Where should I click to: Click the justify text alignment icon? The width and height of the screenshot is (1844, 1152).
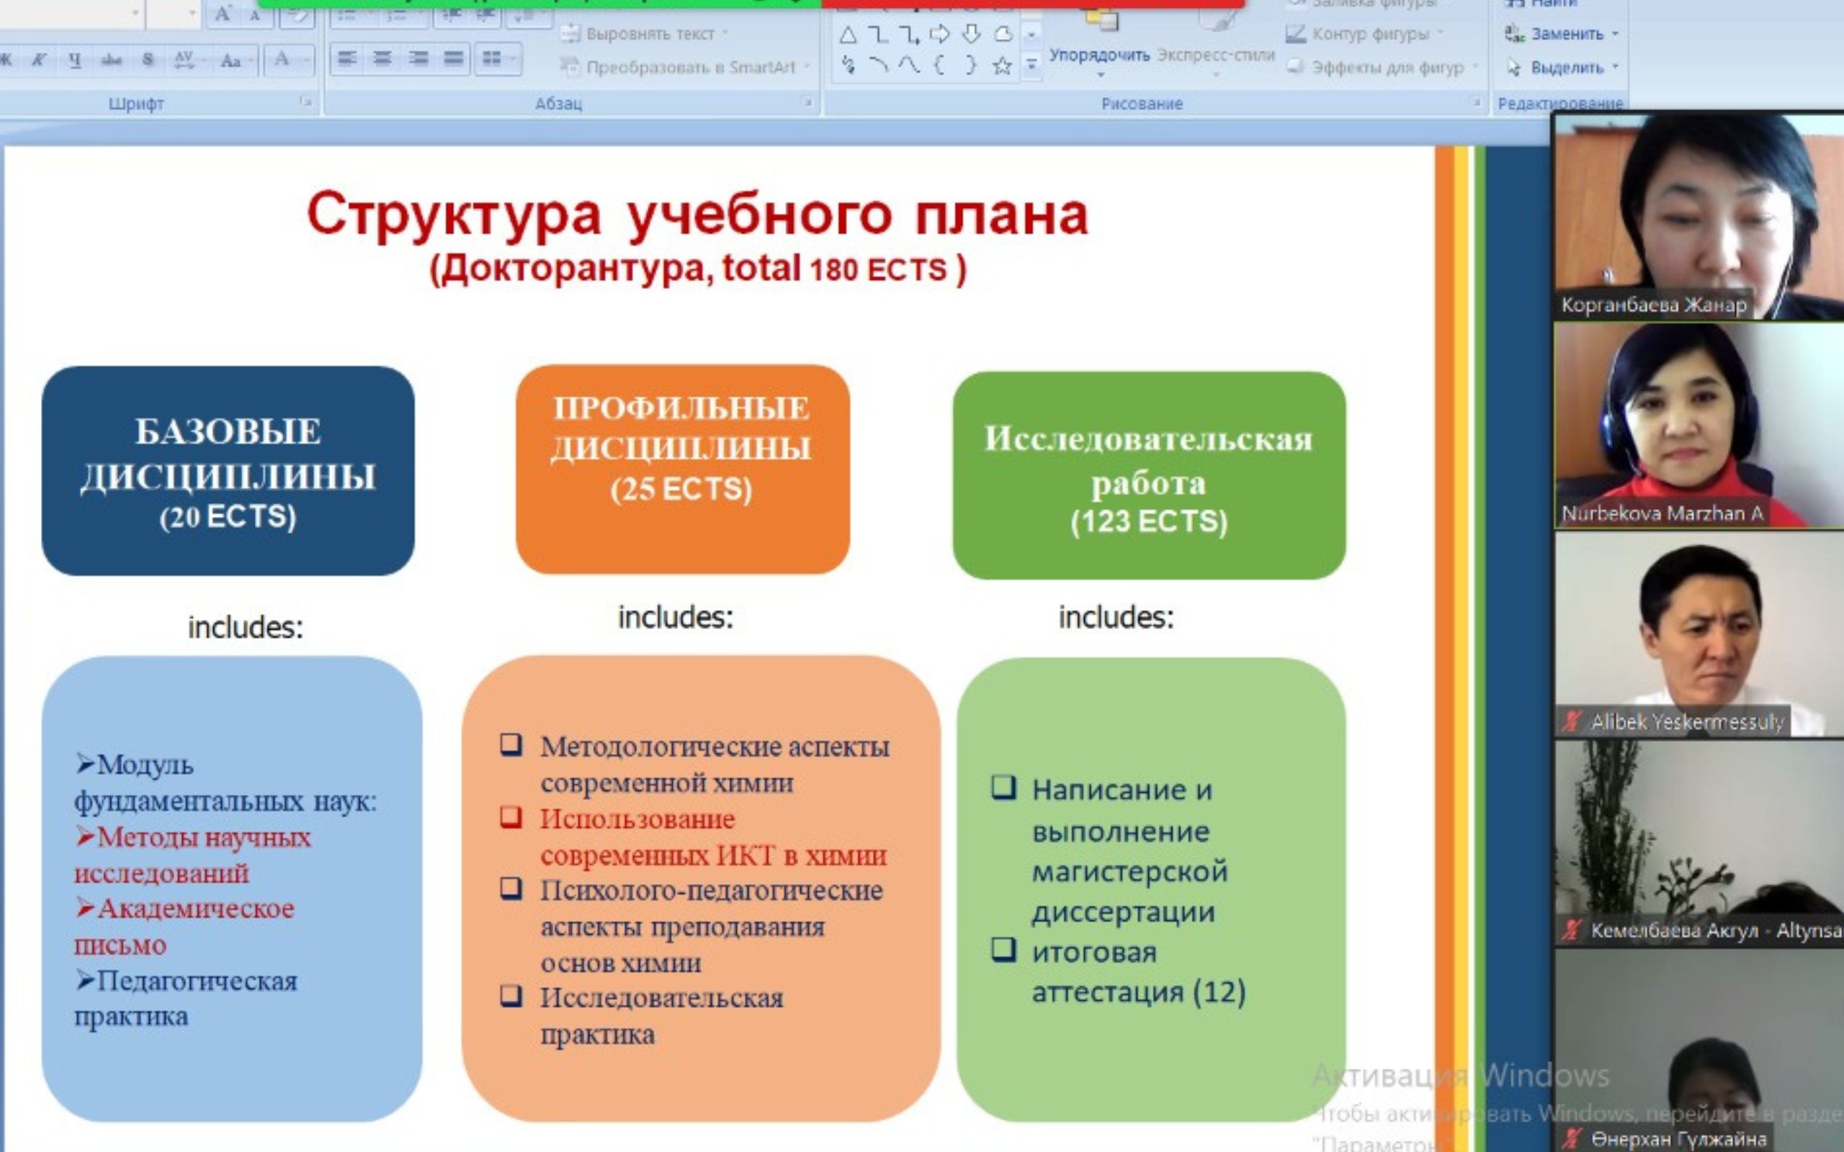[x=454, y=58]
